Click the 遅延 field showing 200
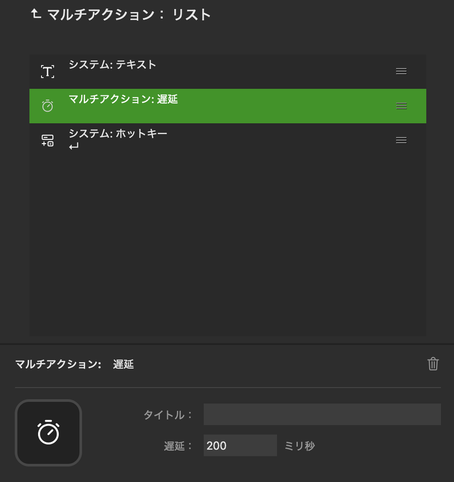454x482 pixels. (x=240, y=445)
